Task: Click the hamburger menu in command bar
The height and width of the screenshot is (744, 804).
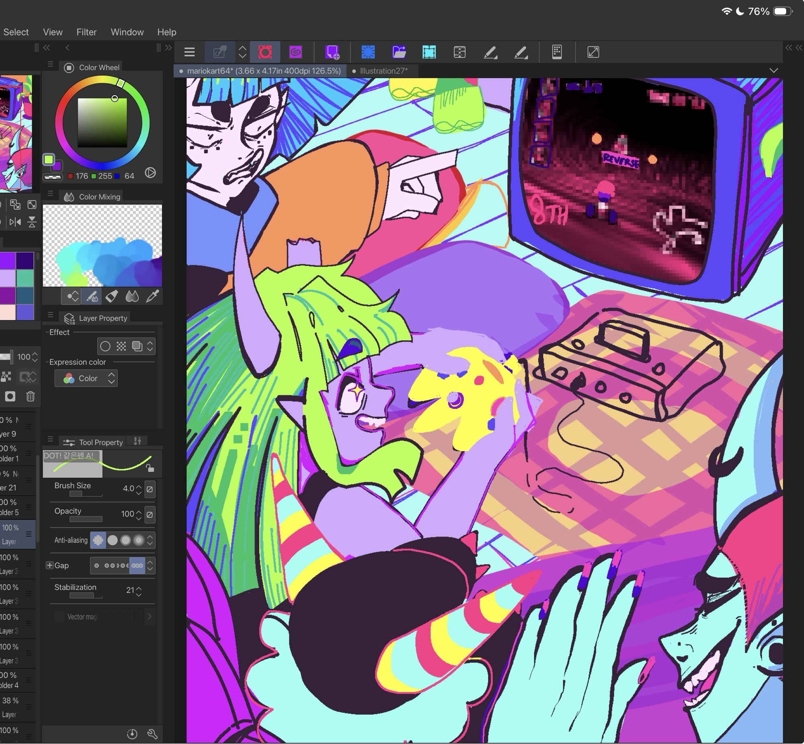Action: coord(189,52)
